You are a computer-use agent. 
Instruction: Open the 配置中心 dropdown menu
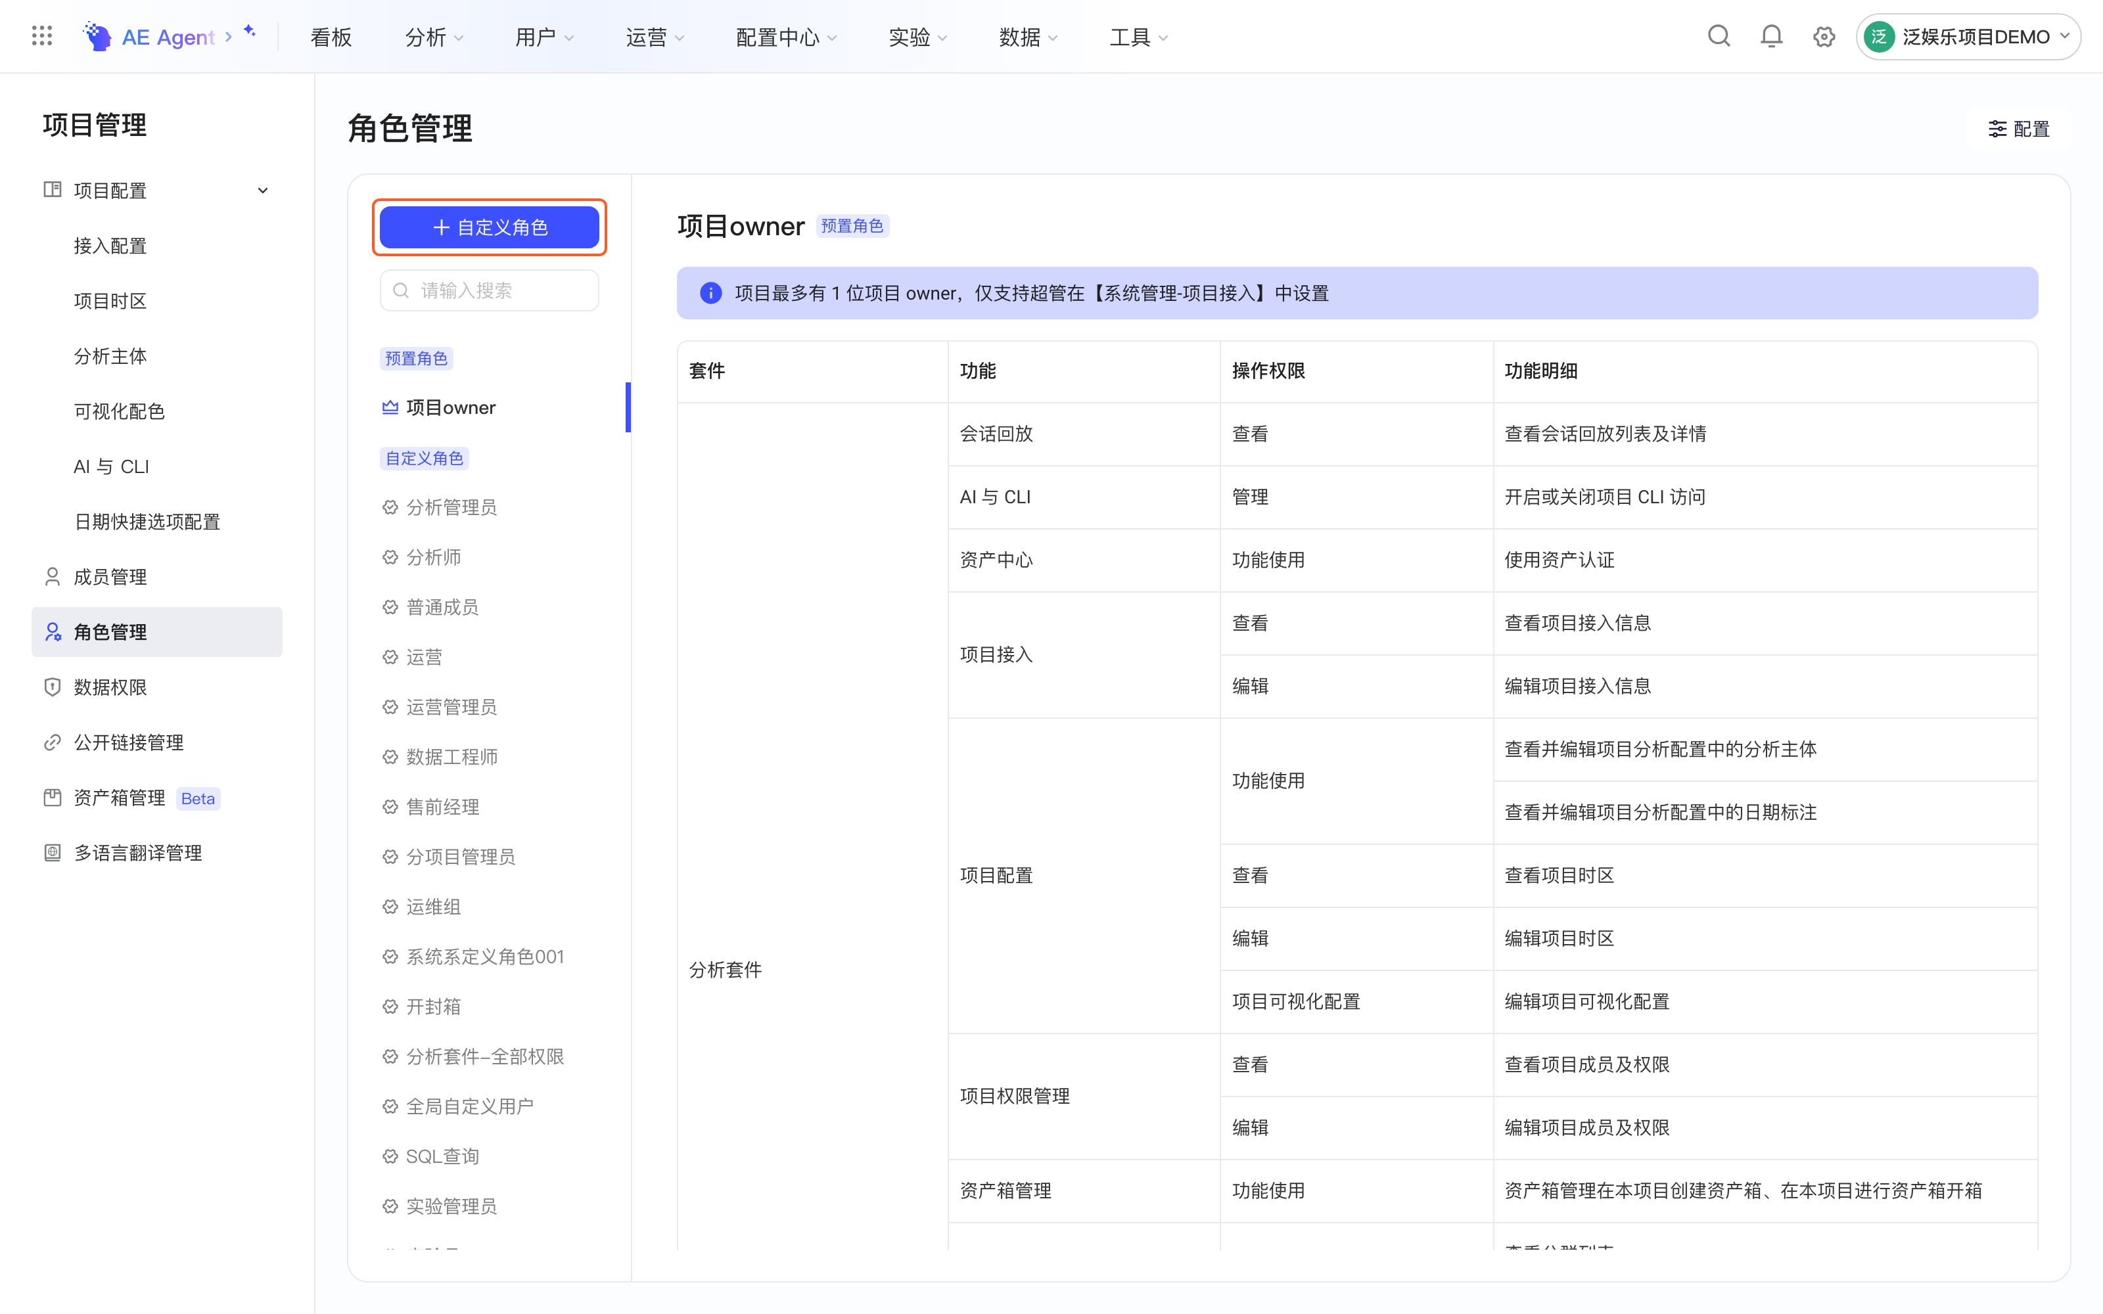click(785, 37)
